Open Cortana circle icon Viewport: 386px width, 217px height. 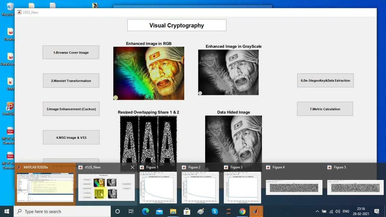(118, 211)
